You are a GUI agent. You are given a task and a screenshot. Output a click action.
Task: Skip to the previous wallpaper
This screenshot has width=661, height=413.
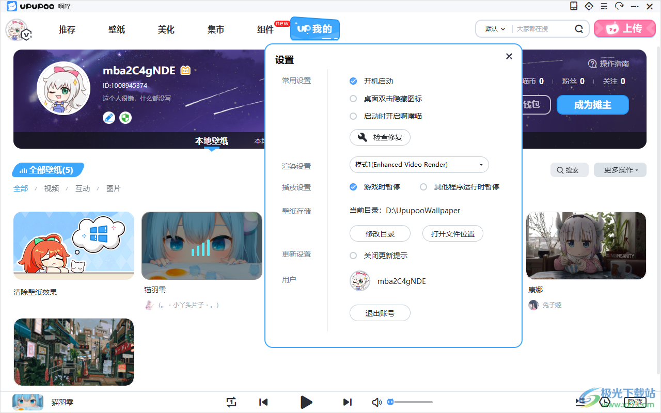click(x=263, y=402)
